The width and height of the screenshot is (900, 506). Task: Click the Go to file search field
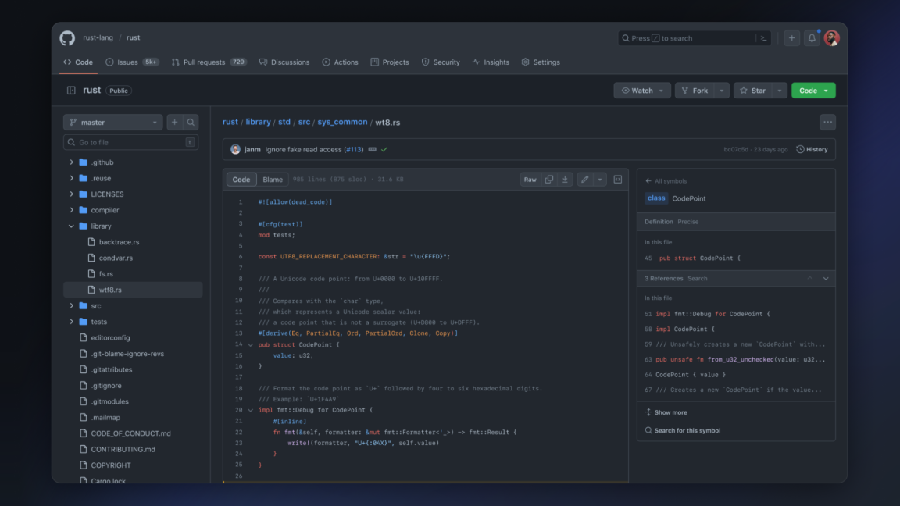coord(130,141)
